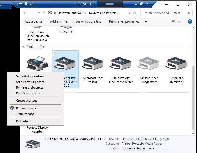This screenshot has width=197, height=153.
Task: Show more toolbar commands chevron
Action: (x=146, y=21)
